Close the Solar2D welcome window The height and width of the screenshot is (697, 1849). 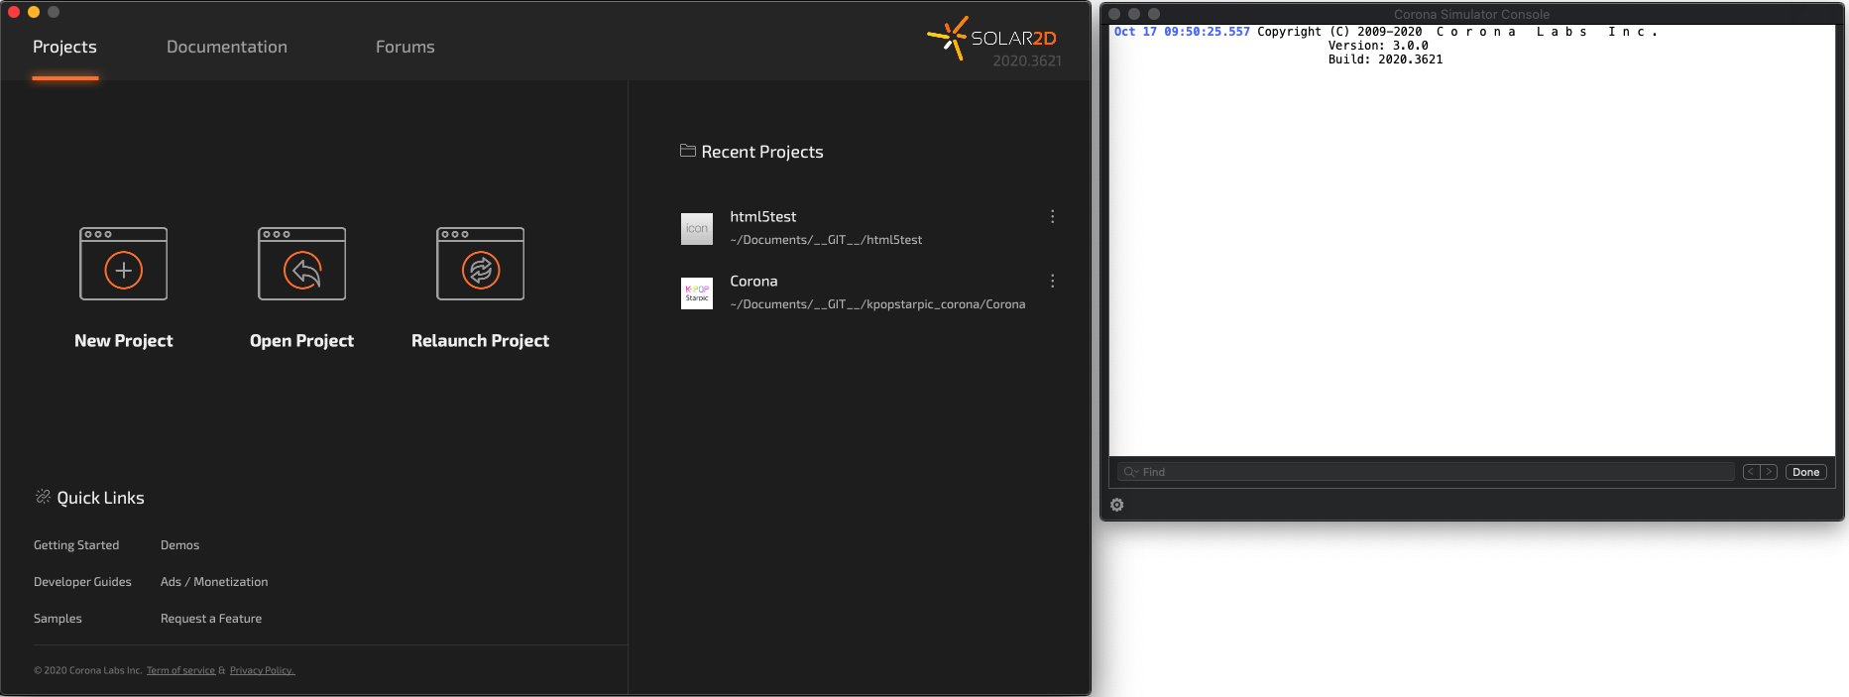coord(14,12)
